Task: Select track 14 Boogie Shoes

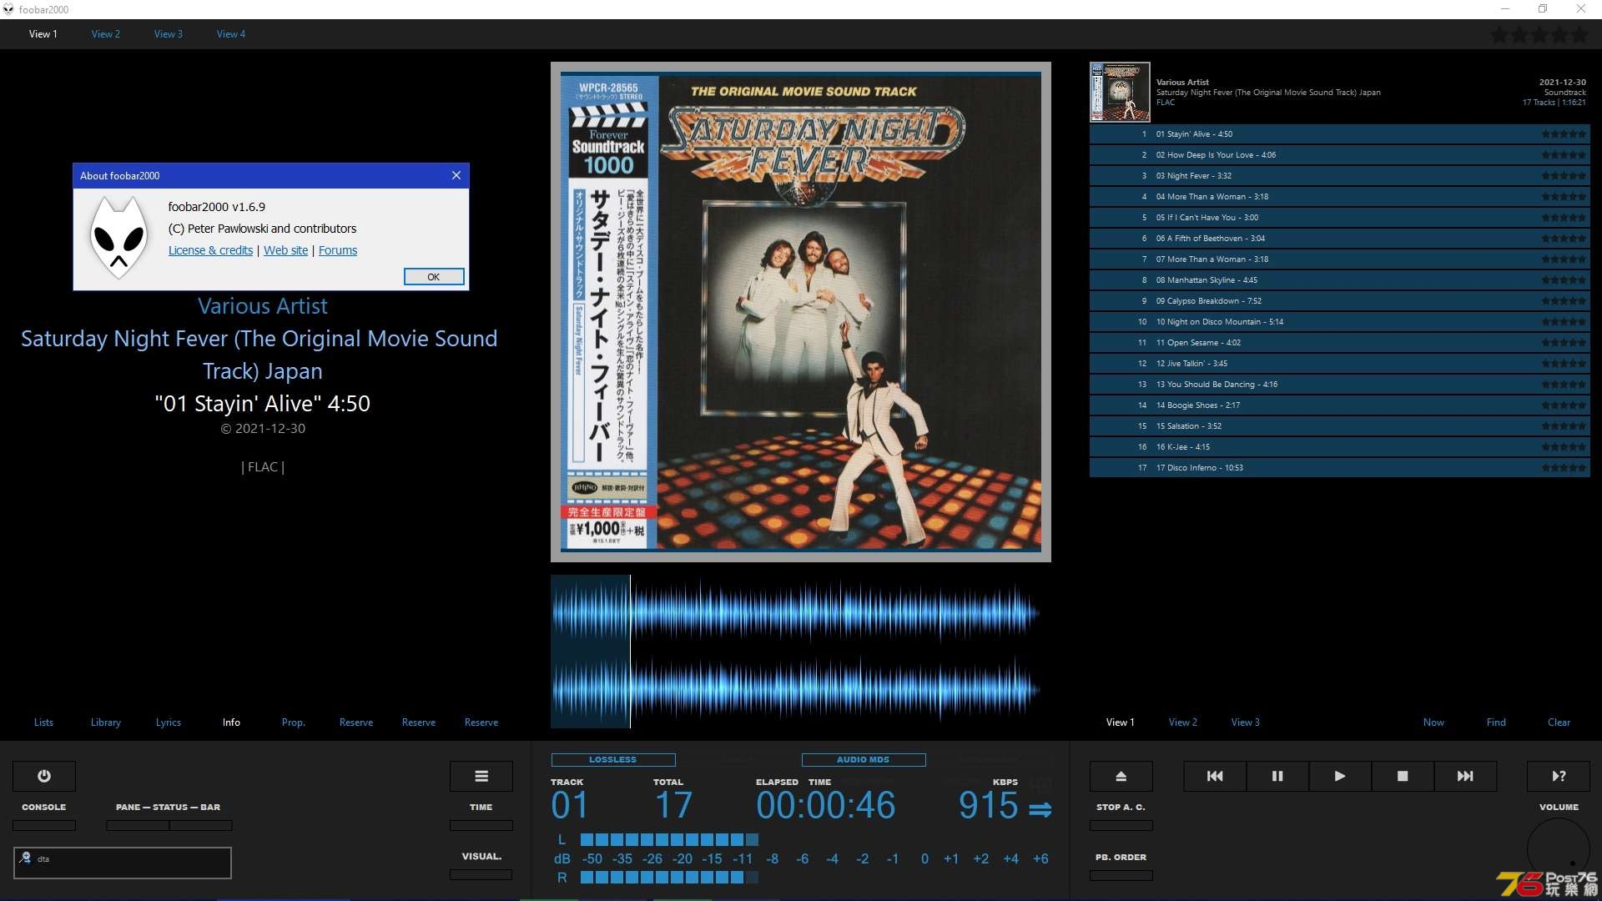Action: pos(1339,405)
